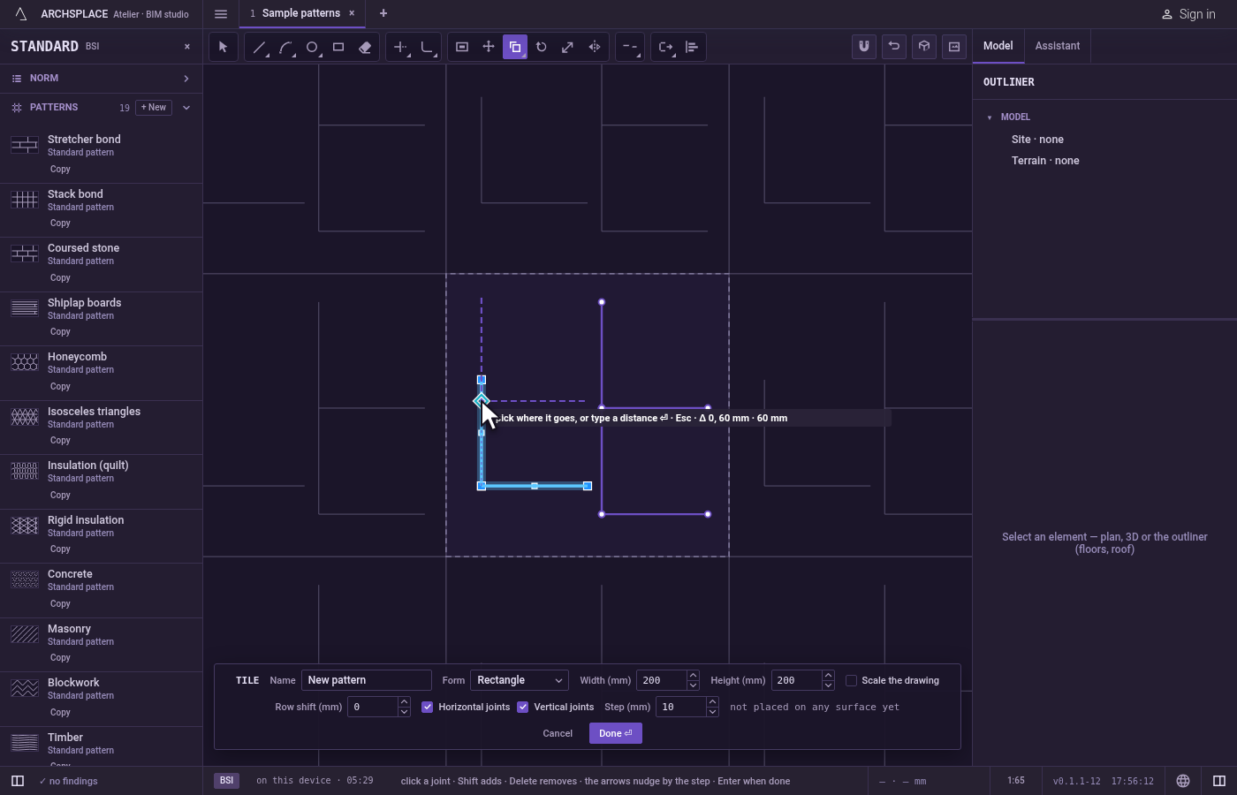Open the hamburger main menu

coord(221,14)
